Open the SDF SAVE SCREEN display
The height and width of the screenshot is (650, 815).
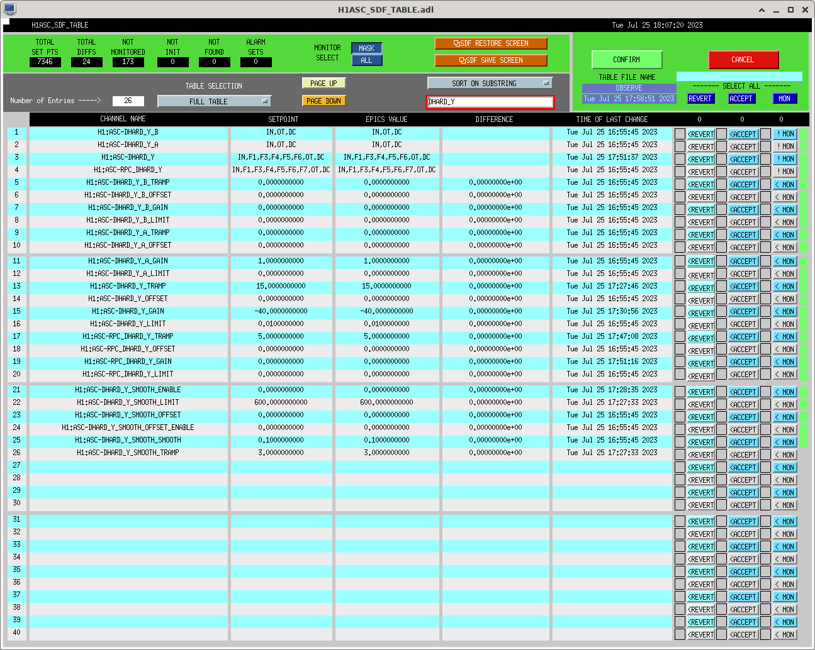pos(490,60)
